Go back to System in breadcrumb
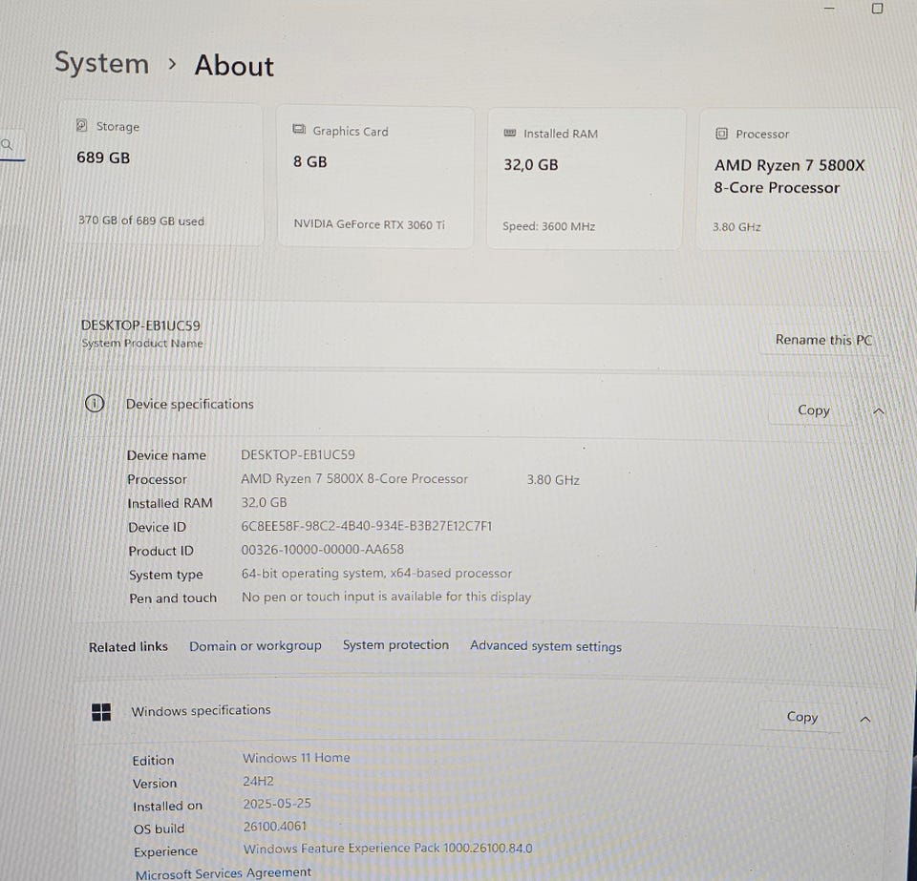 tap(101, 64)
